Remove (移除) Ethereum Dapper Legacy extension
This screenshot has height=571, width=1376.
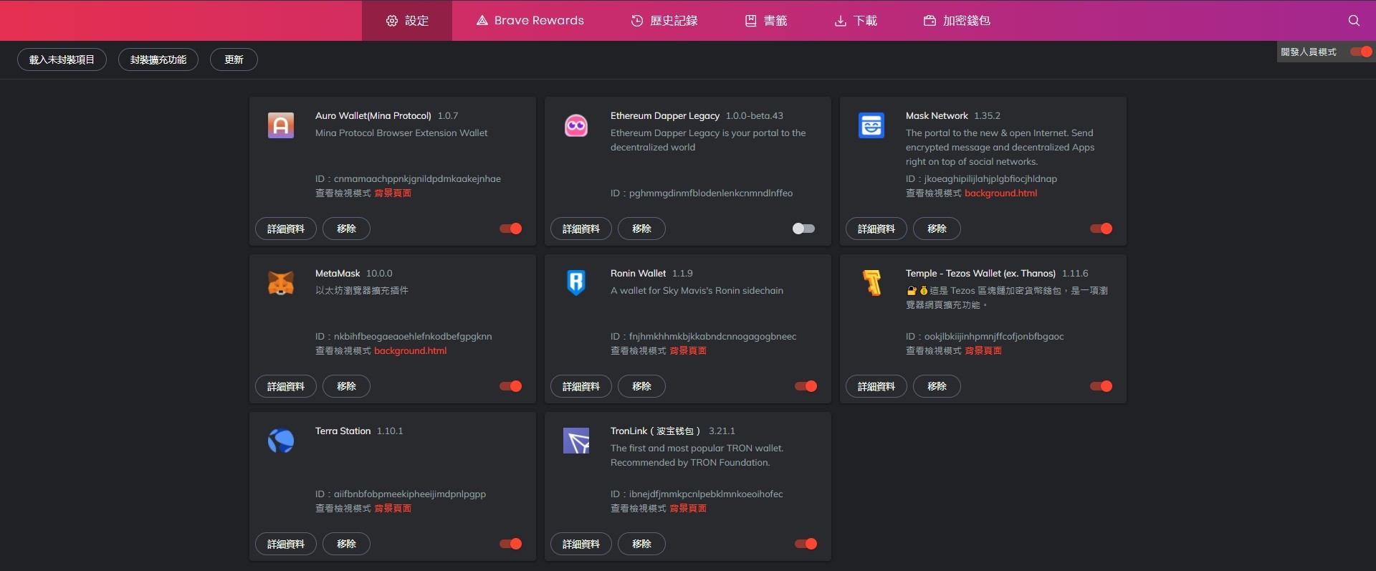coord(641,229)
